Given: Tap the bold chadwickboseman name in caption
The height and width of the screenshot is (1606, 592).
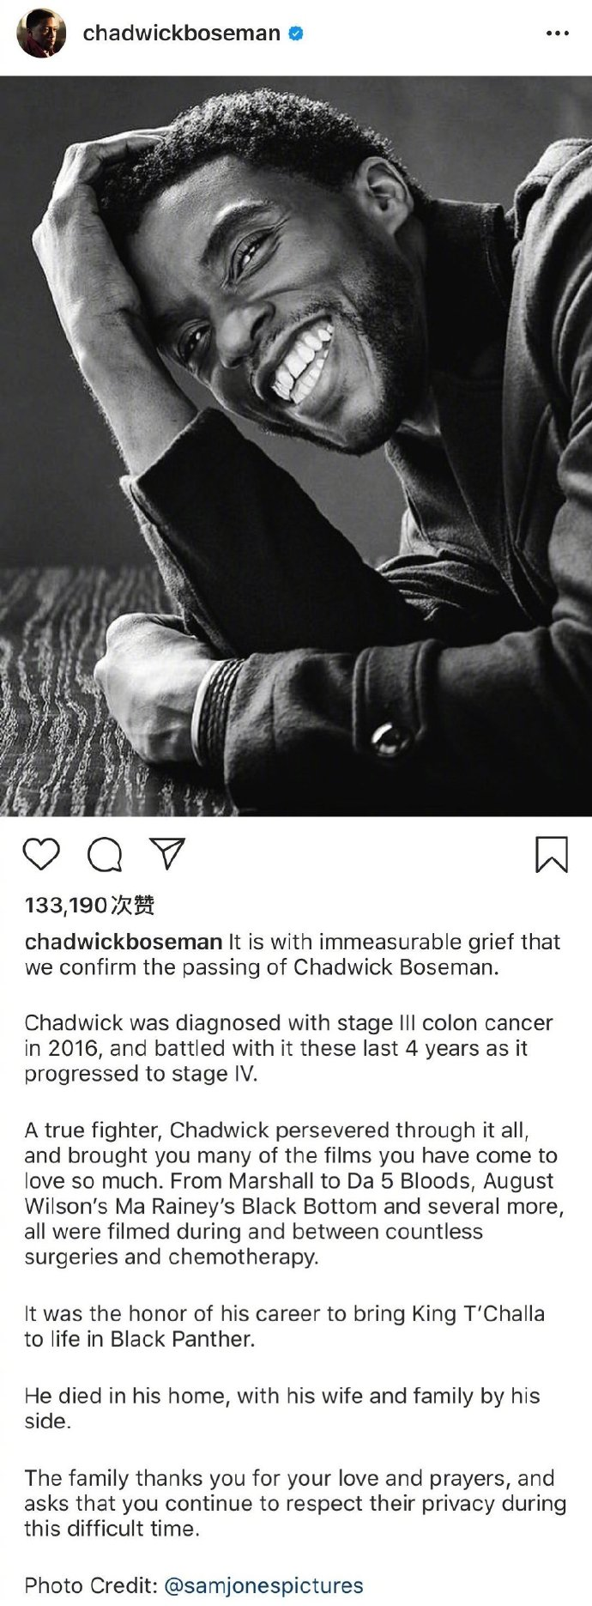Looking at the screenshot, I should pyautogui.click(x=124, y=942).
